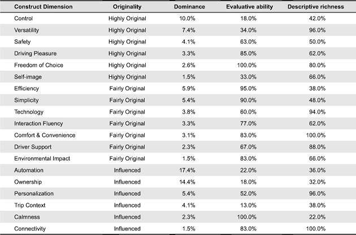Click the Interaction Fluency row label
356x235 pixels.
pyautogui.click(x=38, y=124)
